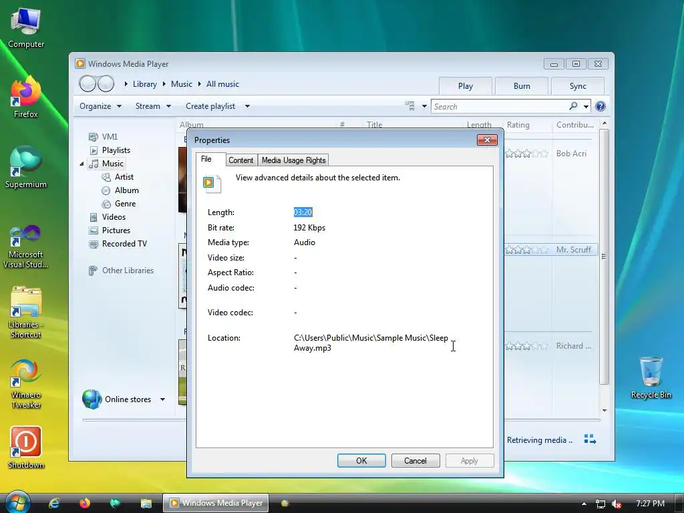This screenshot has height=513, width=684.
Task: Set star rating for the Richard track
Action: pyautogui.click(x=527, y=346)
